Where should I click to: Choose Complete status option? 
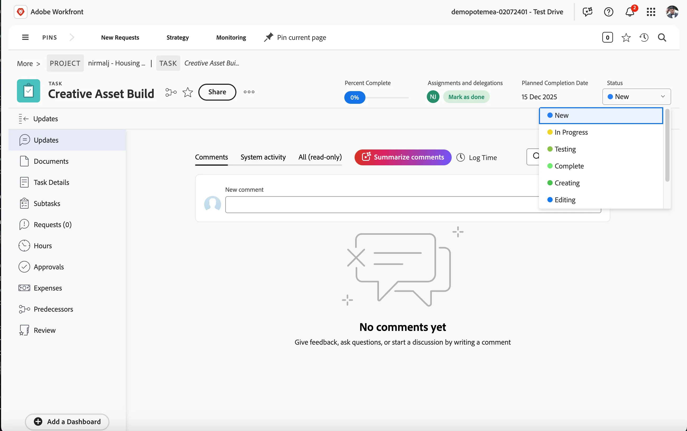point(601,166)
